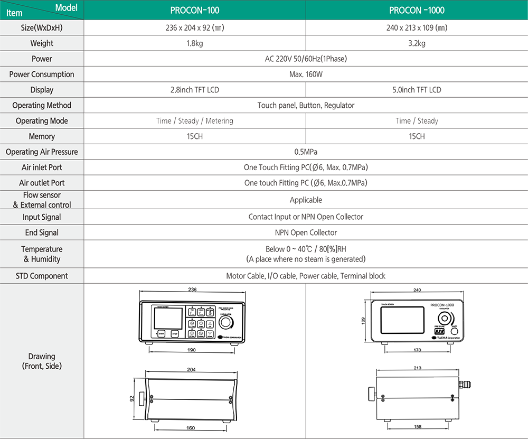Click the Power Consumption row label

click(x=42, y=74)
